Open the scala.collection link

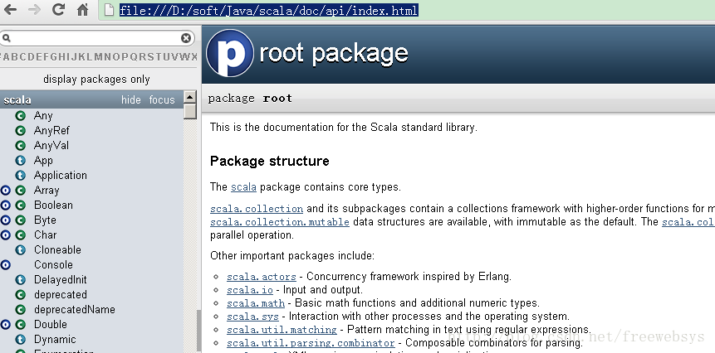coord(257,209)
